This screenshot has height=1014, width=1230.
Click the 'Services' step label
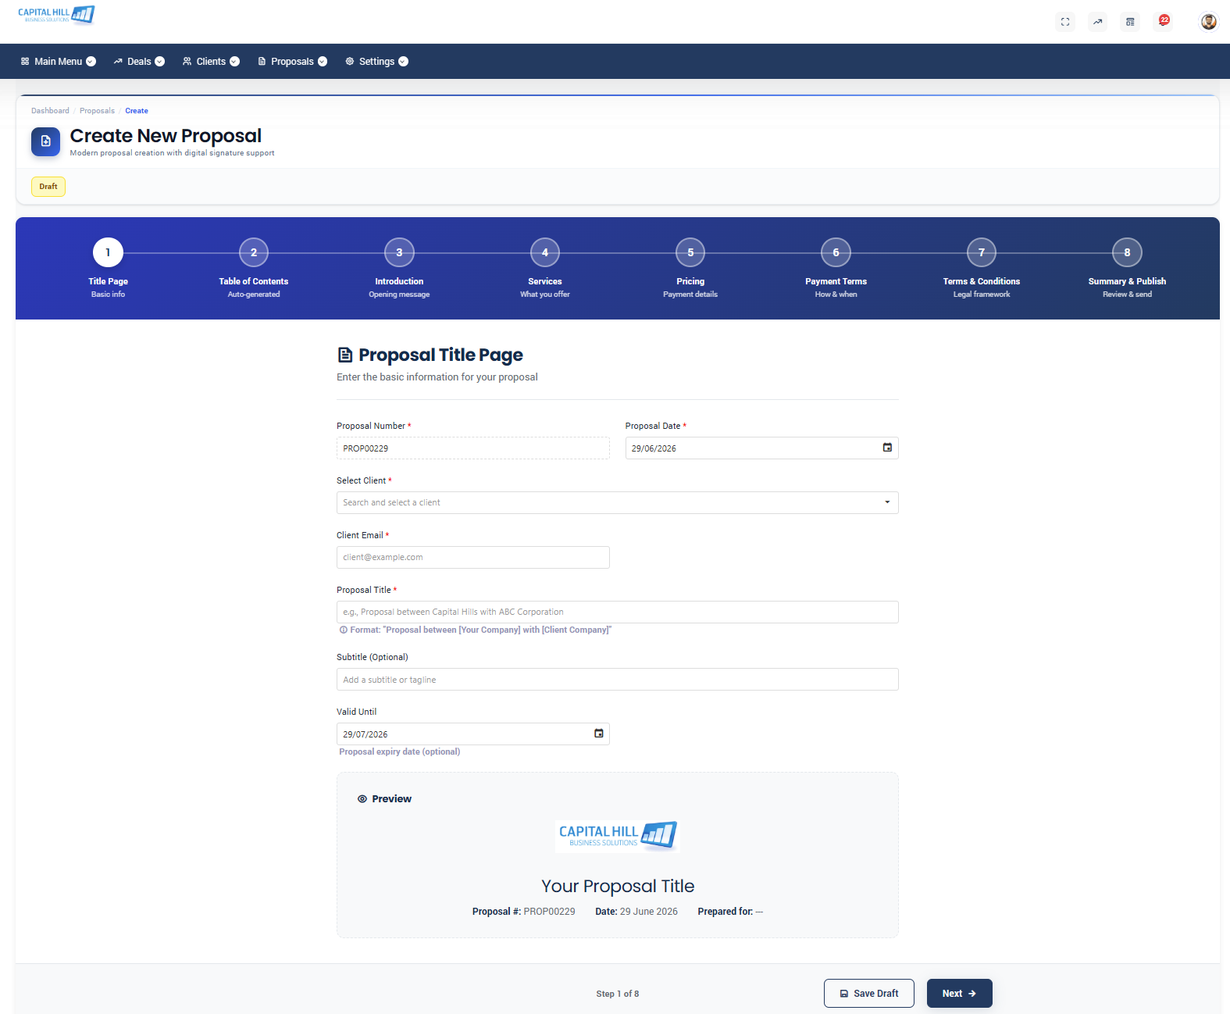point(545,281)
